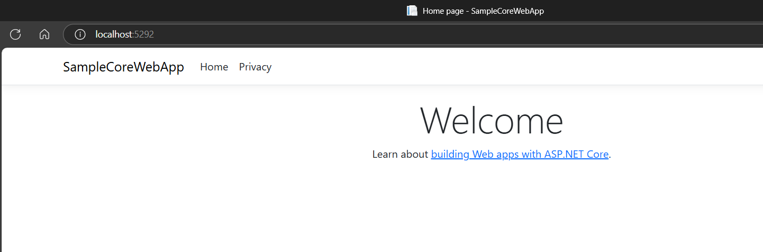The height and width of the screenshot is (252, 763).
Task: Reload the page with the refresh icon
Action: (15, 34)
